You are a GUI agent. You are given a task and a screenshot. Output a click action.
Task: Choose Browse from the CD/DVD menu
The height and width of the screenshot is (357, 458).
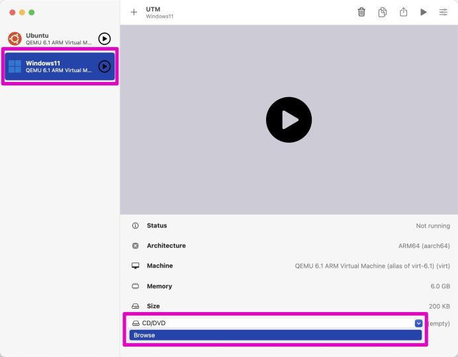pos(275,335)
